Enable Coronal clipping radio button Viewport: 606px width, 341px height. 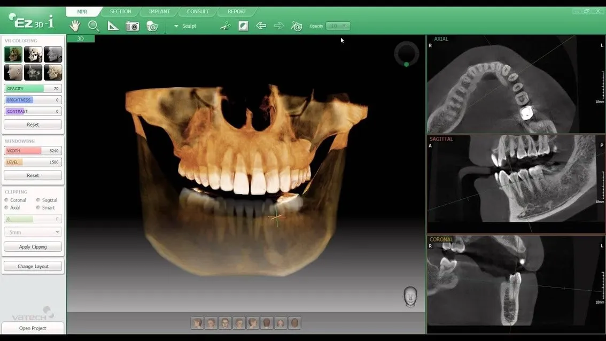[x=6, y=200]
